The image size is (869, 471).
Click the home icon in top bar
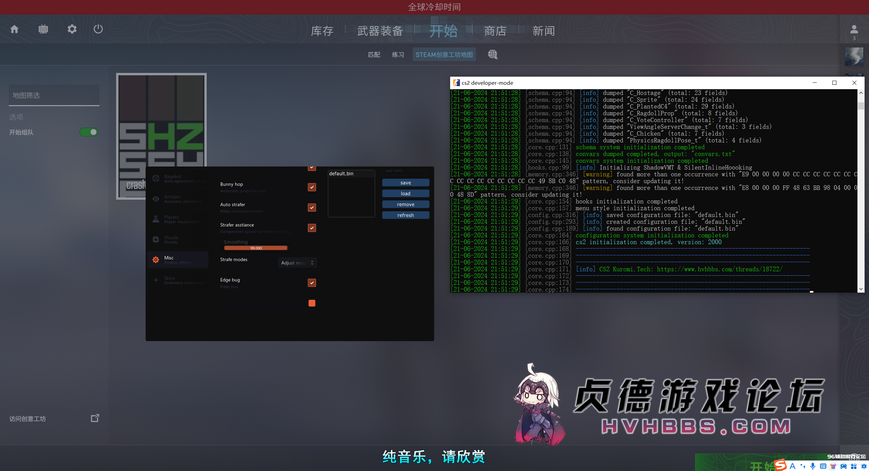point(14,30)
